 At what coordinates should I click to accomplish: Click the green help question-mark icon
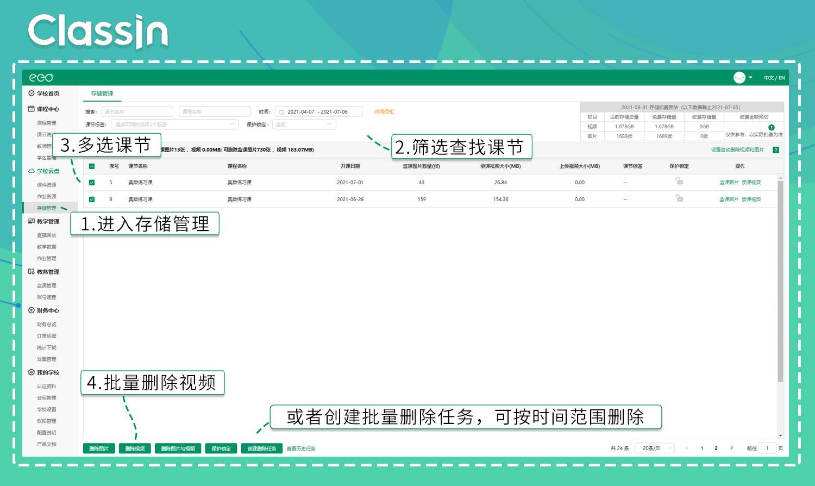(776, 150)
